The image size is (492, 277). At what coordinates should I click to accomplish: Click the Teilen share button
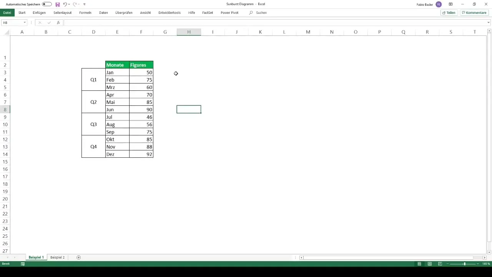pyautogui.click(x=449, y=13)
